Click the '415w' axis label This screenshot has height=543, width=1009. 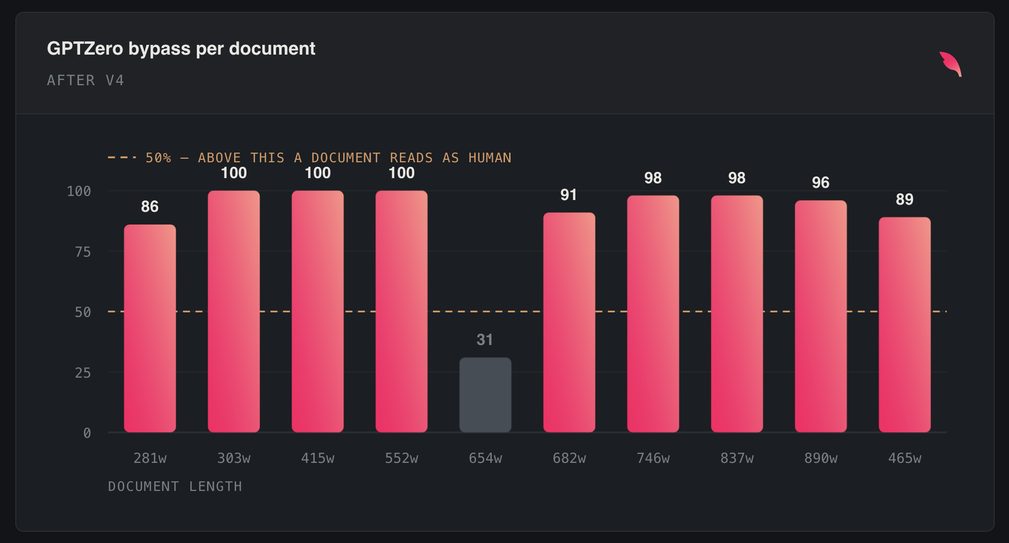click(318, 458)
